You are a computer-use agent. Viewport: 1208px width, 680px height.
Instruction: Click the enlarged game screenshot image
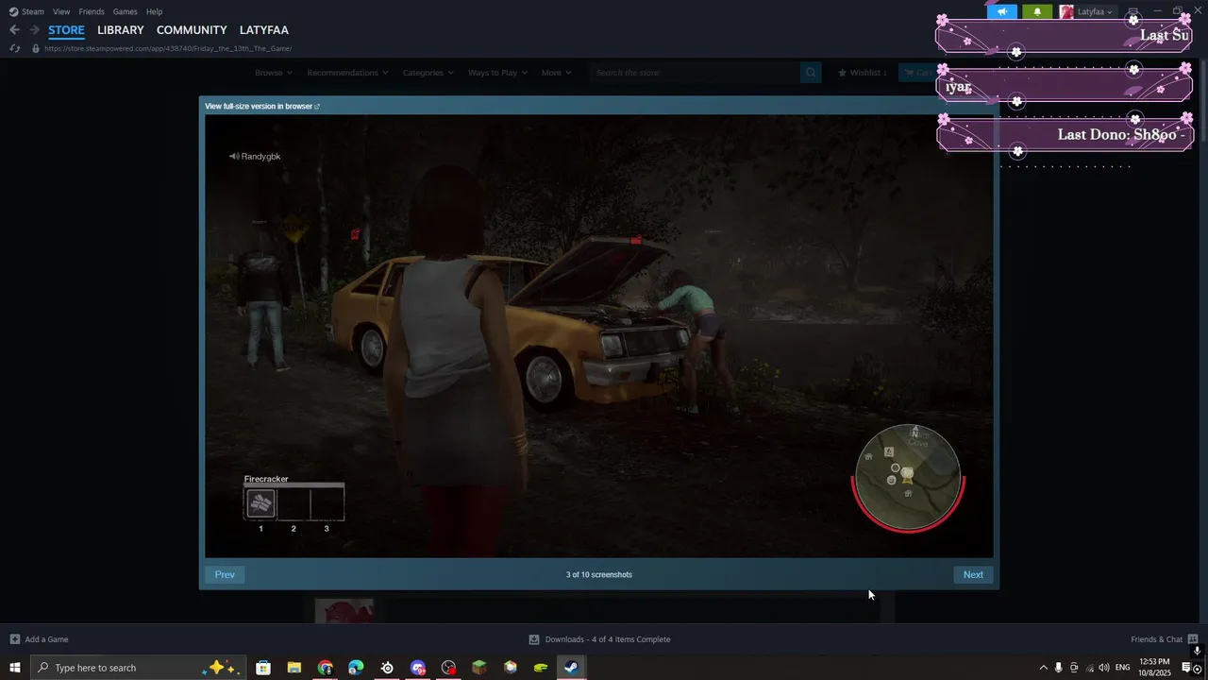(x=599, y=336)
